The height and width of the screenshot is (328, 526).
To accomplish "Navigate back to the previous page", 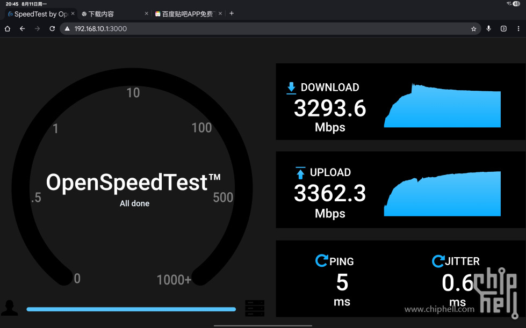I will tap(22, 29).
